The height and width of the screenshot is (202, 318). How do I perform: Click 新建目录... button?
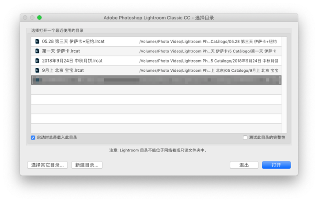[x=87, y=165]
